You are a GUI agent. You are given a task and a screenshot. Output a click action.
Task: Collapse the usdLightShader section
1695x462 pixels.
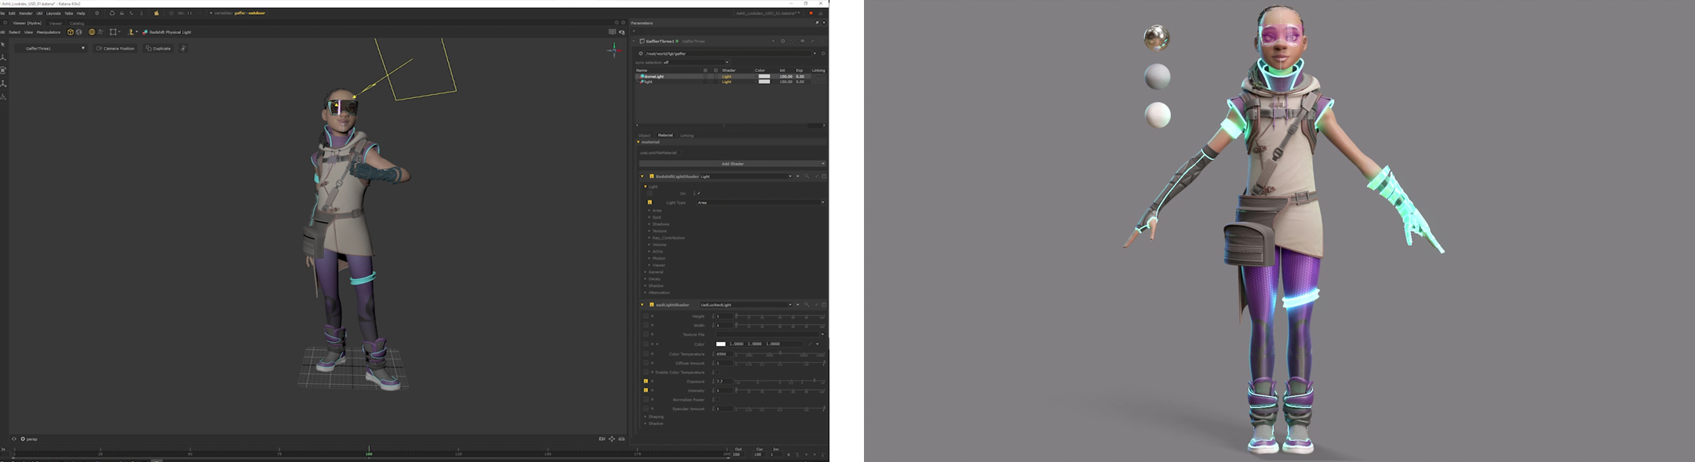[x=642, y=304]
